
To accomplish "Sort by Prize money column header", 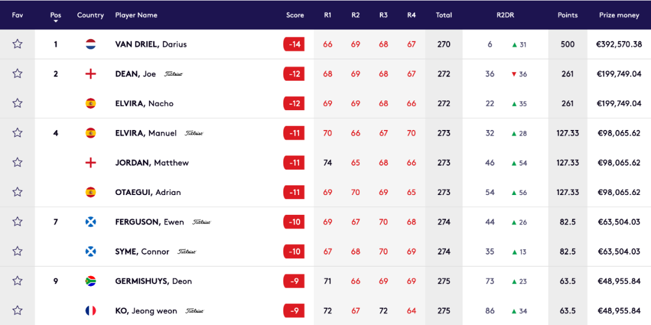I will pos(619,15).
